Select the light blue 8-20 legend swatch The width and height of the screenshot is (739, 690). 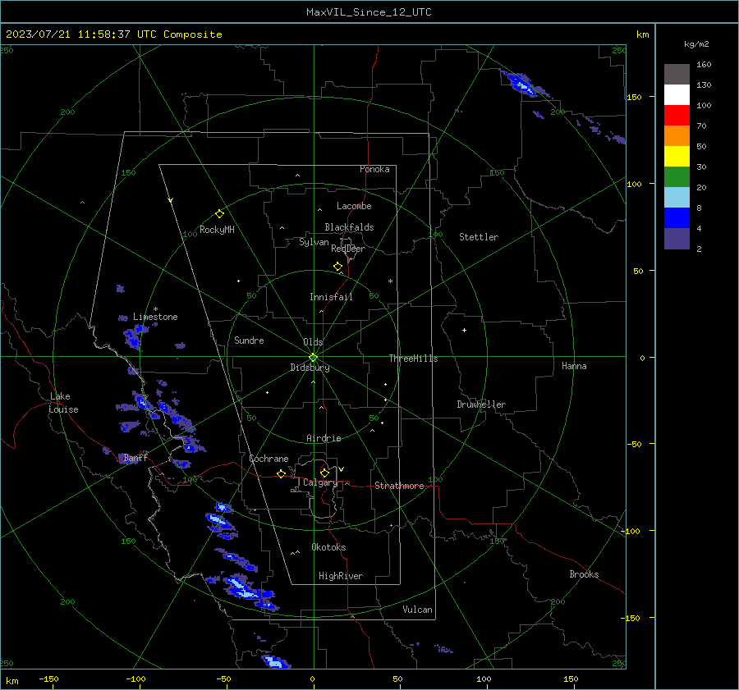click(x=677, y=198)
